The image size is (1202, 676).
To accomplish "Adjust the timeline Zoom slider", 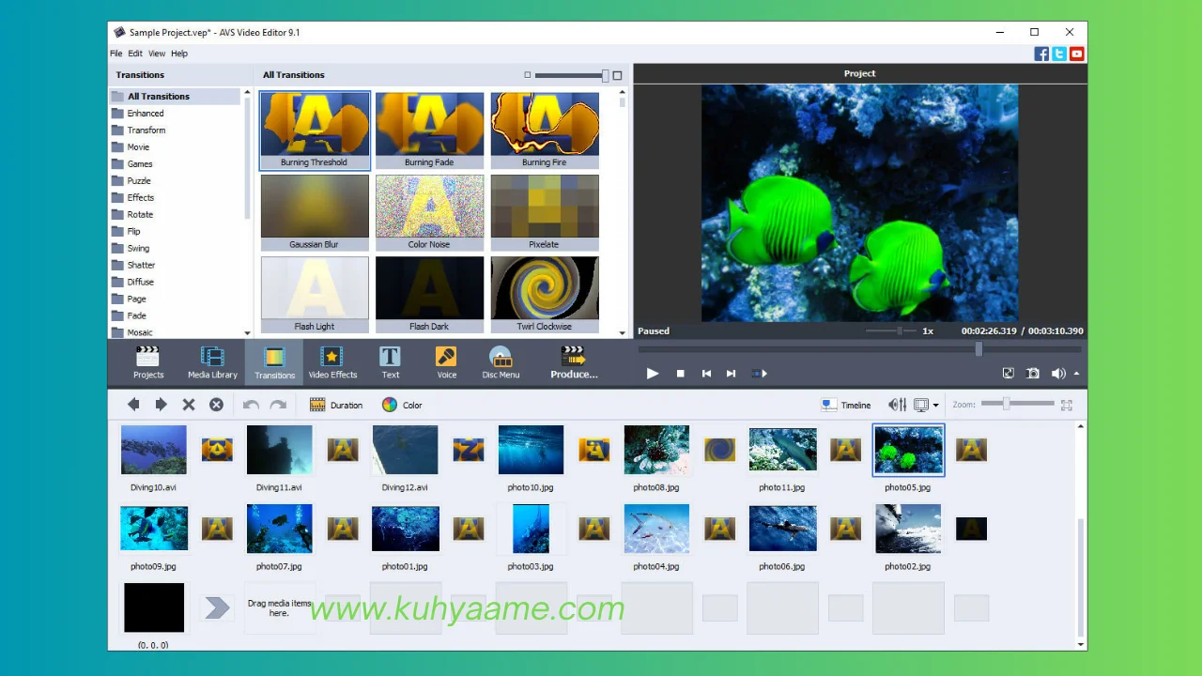I will (1018, 404).
